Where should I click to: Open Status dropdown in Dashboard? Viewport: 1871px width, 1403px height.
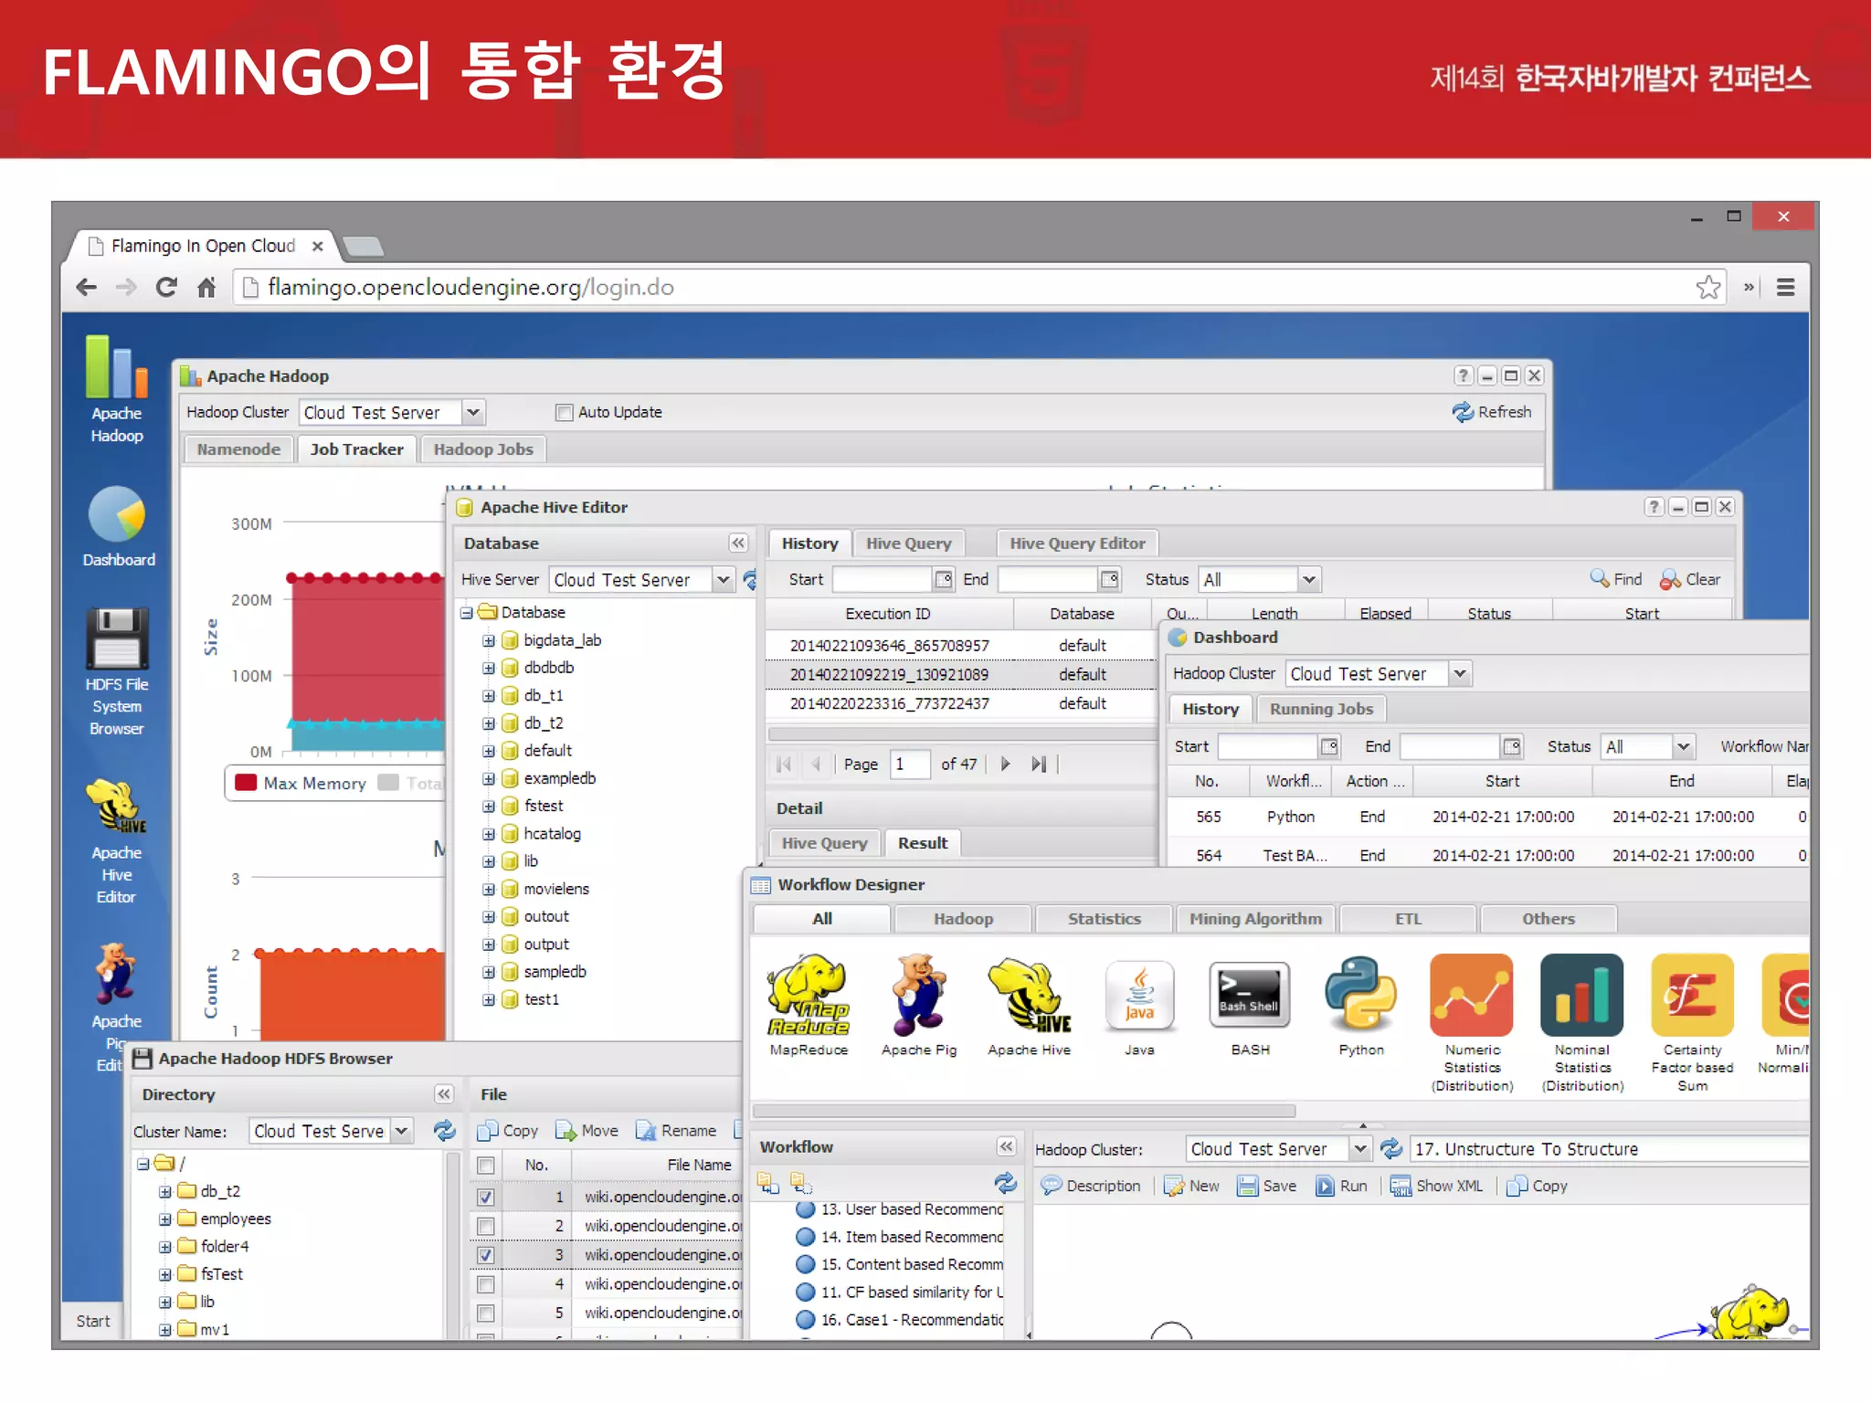point(1683,746)
